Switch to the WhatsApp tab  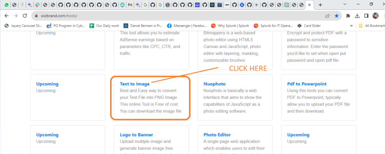click(x=6, y=5)
